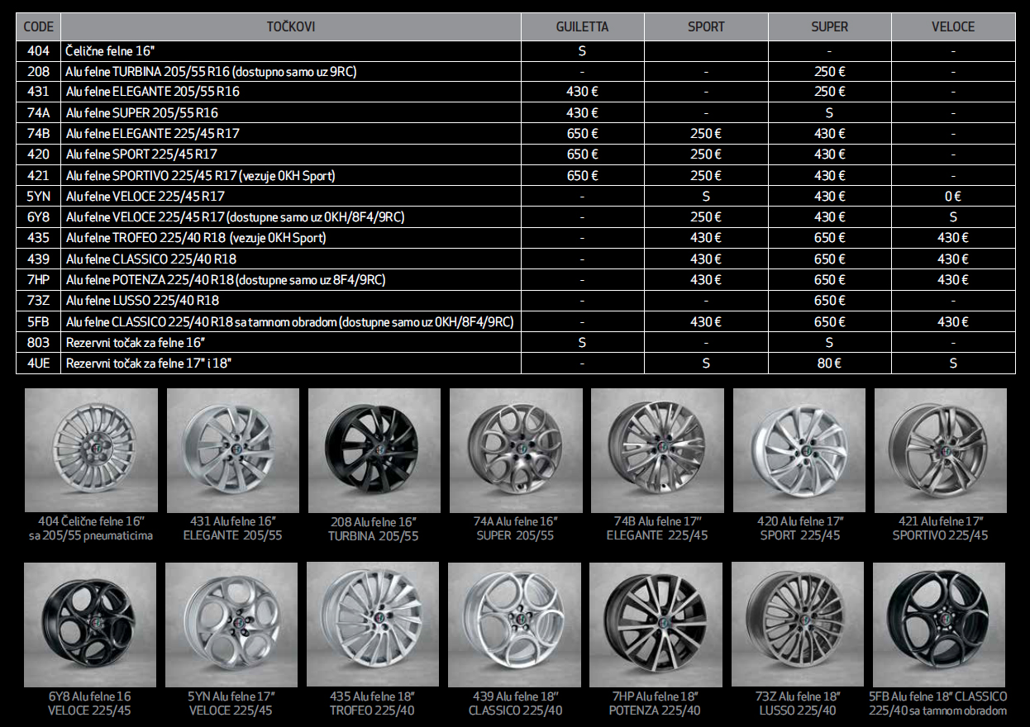
Task: Click 'Alu felne SPORT 225/45 R17' text
Action: (x=142, y=154)
